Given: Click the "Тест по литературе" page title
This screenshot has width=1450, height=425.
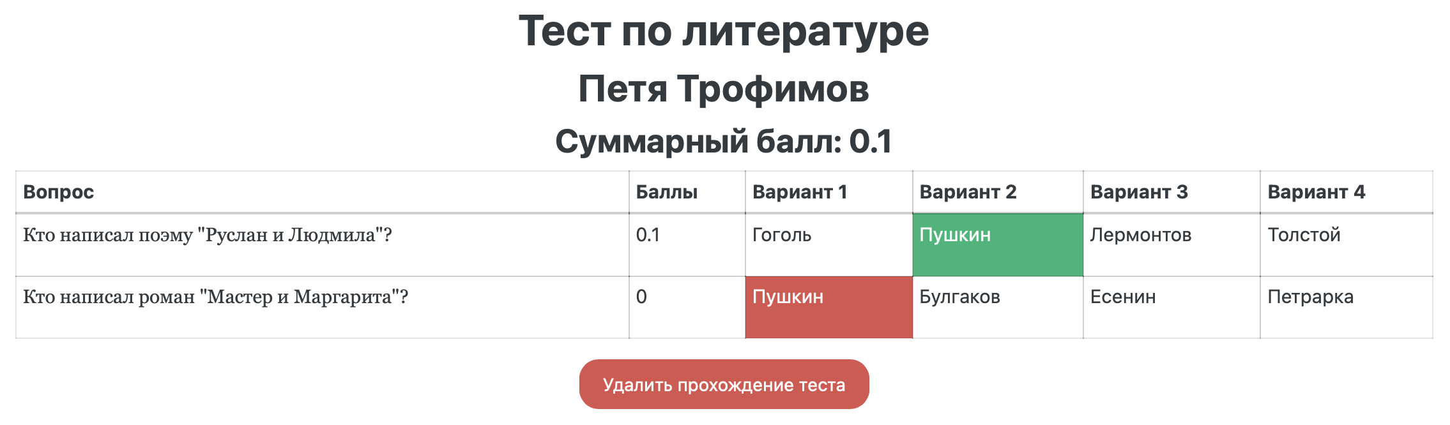Looking at the screenshot, I should coord(724,31).
